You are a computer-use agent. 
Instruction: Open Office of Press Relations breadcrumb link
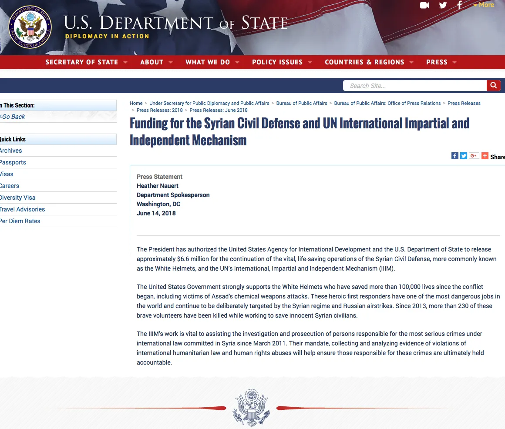pyautogui.click(x=387, y=103)
